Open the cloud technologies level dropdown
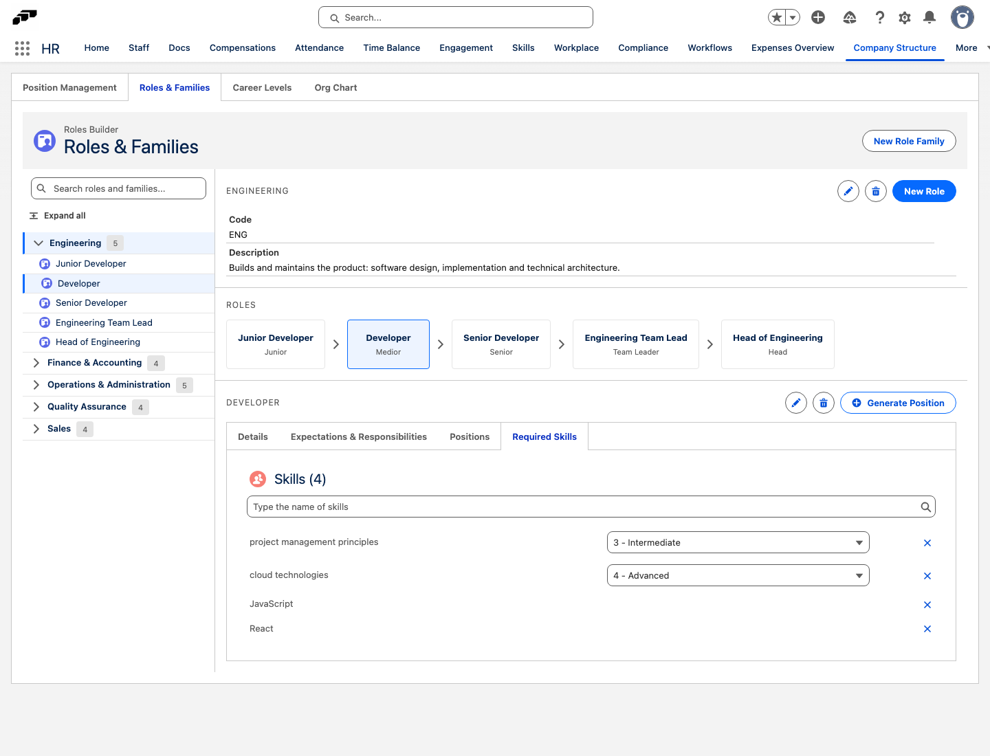 [738, 575]
